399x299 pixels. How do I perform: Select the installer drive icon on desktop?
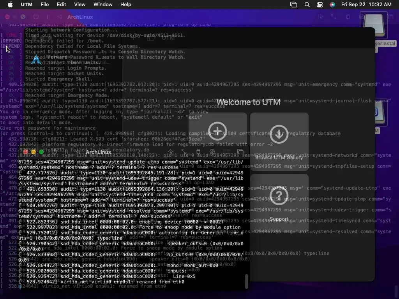[x=373, y=25]
